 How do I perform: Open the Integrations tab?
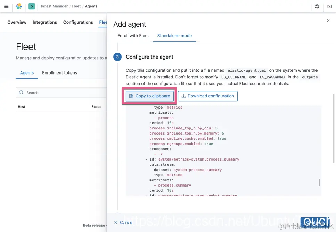click(45, 22)
